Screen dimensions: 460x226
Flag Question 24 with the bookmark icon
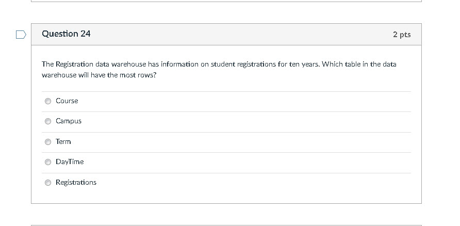pos(21,35)
